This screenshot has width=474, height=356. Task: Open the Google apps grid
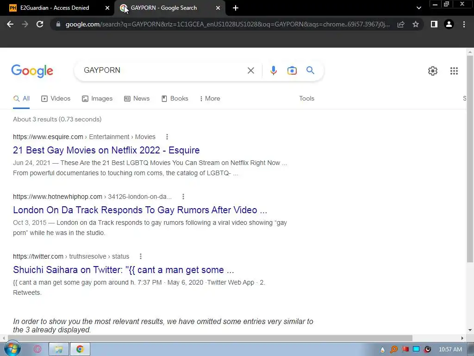pos(454,71)
